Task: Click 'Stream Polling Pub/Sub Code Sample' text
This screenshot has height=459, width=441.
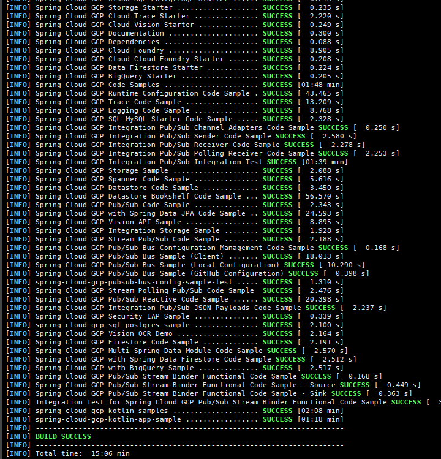Action: click(x=181, y=290)
